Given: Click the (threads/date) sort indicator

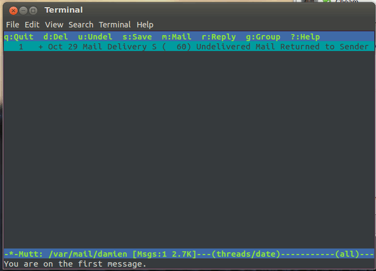Looking at the screenshot, I should click(246, 254).
